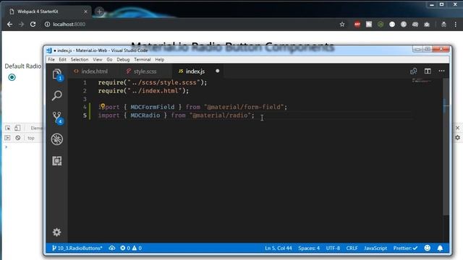Open the feedback smiley in the status bar
This screenshot has width=463, height=260.
[x=428, y=248]
